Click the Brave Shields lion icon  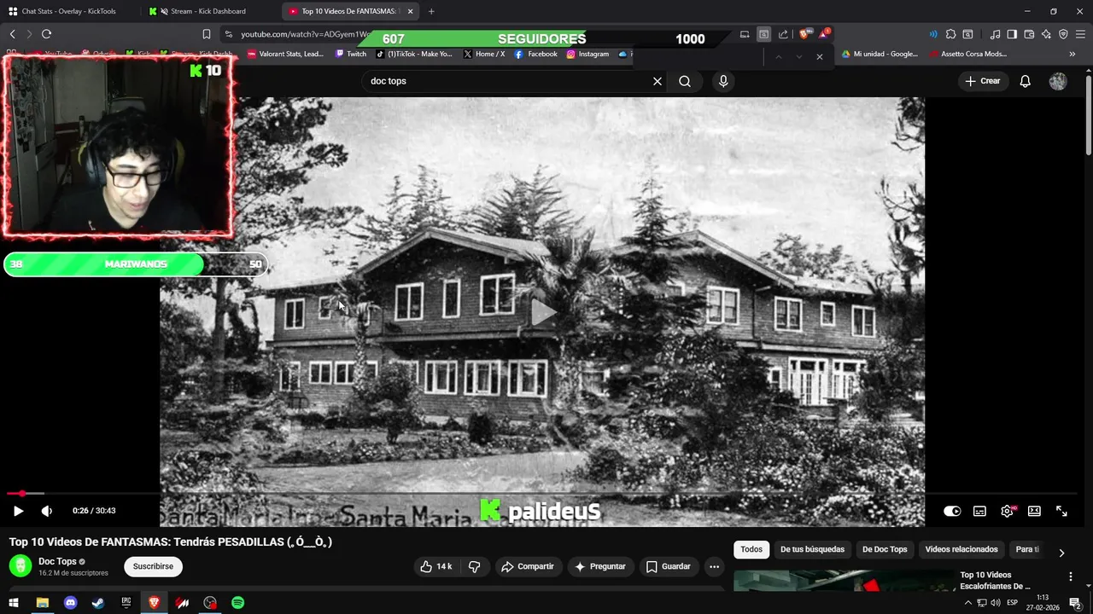point(804,34)
